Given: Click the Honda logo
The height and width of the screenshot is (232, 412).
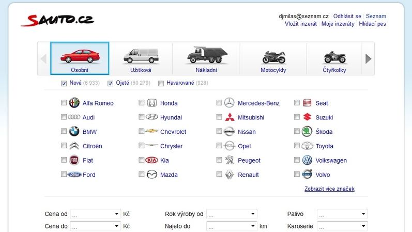Looking at the screenshot, I should [x=152, y=103].
